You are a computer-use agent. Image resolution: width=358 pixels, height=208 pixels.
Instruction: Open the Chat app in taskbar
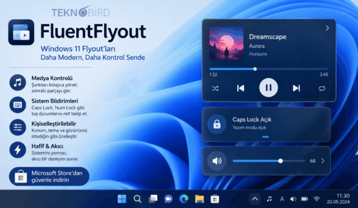click(x=168, y=199)
